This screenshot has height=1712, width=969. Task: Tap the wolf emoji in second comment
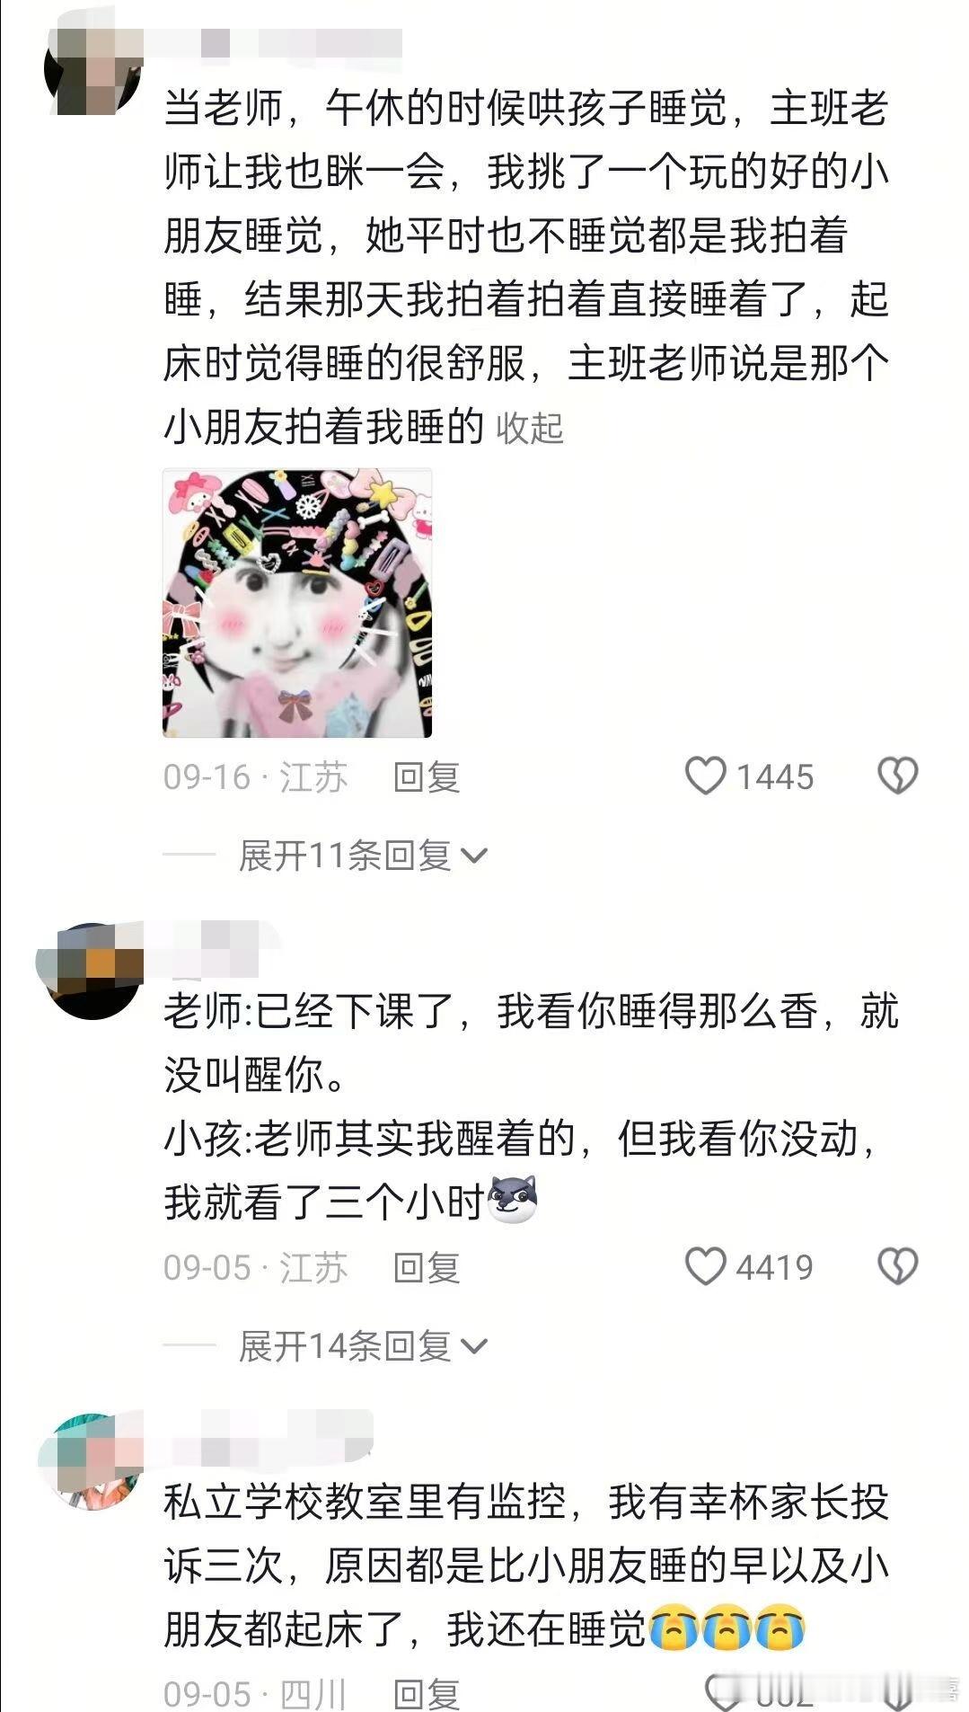pyautogui.click(x=512, y=1200)
